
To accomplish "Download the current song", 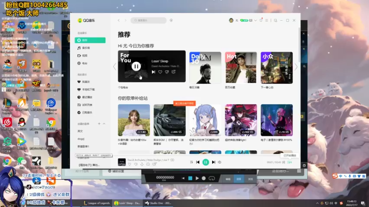I will click(x=142, y=164).
